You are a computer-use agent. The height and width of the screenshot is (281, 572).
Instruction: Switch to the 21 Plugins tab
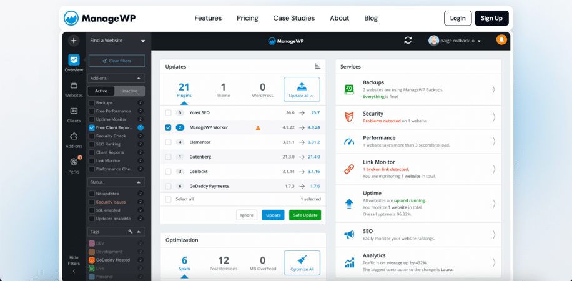point(184,90)
